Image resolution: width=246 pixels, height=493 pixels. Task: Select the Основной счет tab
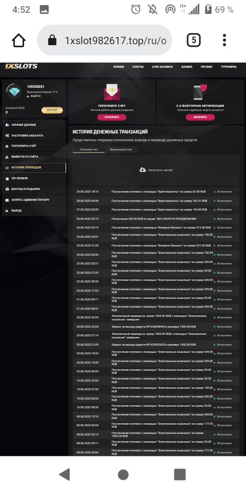[89, 149]
